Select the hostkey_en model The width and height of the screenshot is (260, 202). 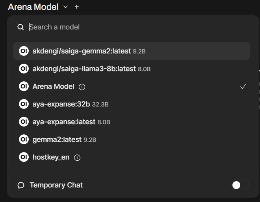51,157
